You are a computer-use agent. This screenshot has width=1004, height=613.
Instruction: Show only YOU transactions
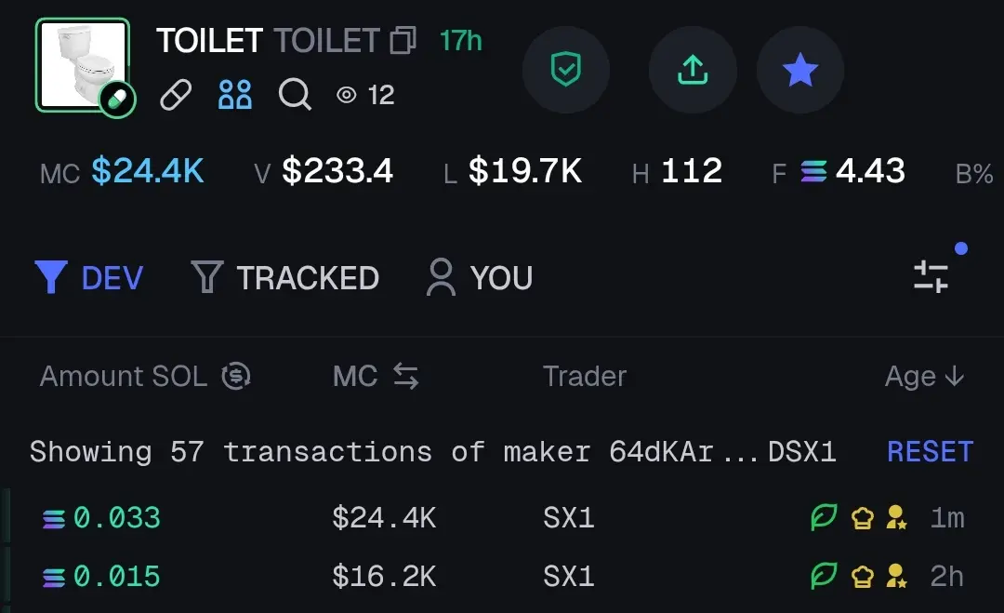(x=480, y=277)
